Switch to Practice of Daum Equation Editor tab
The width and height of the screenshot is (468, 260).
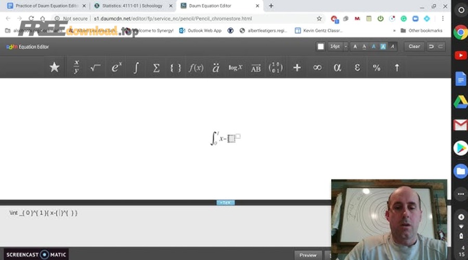47,6
